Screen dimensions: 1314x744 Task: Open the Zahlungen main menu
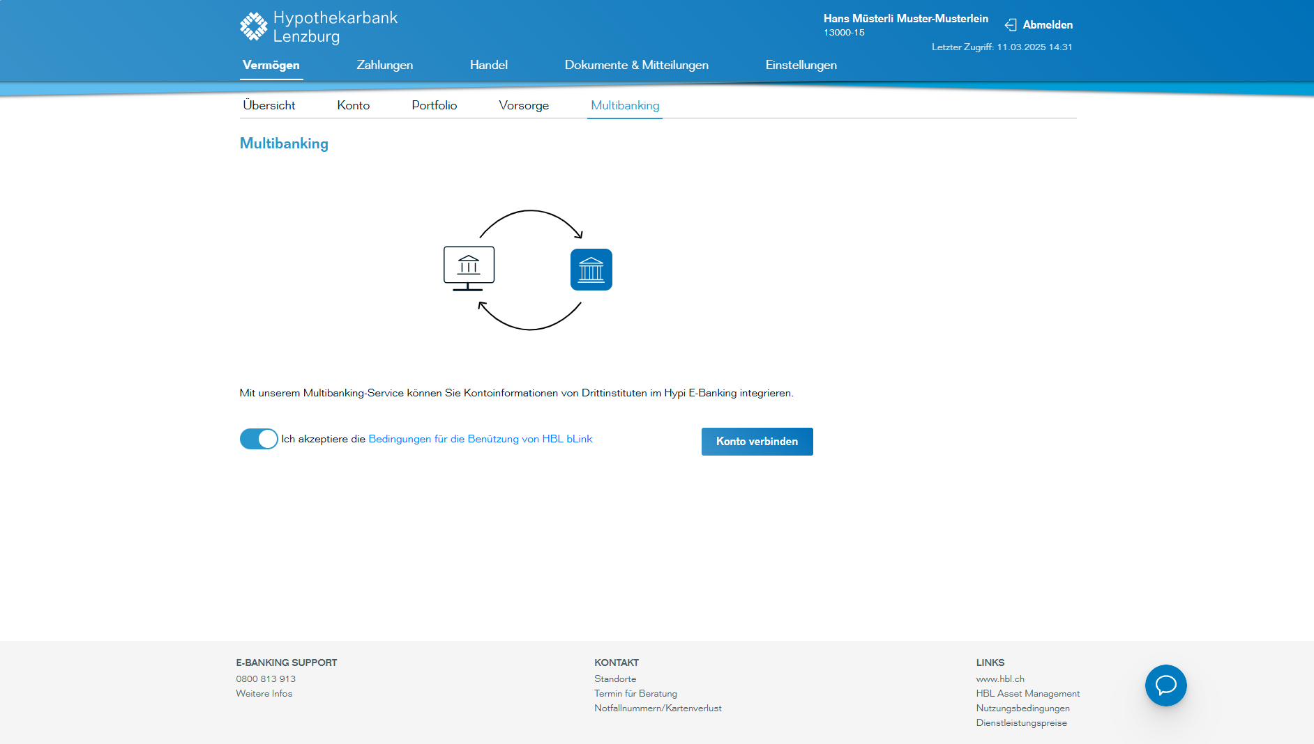point(384,65)
